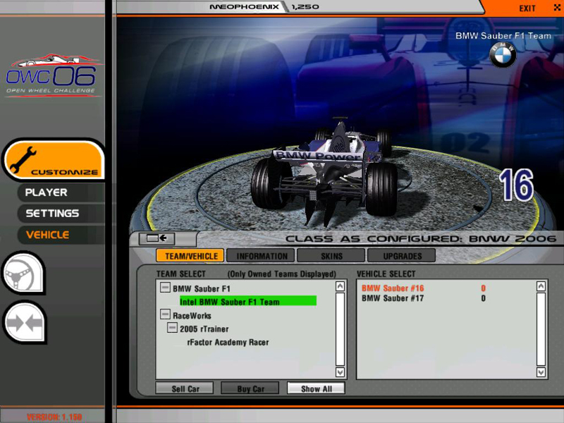
Task: Exit via the EXIT button
Action: coord(527,8)
